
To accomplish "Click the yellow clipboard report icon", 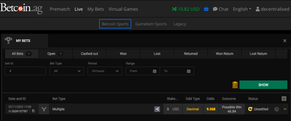I will coord(235,85).
